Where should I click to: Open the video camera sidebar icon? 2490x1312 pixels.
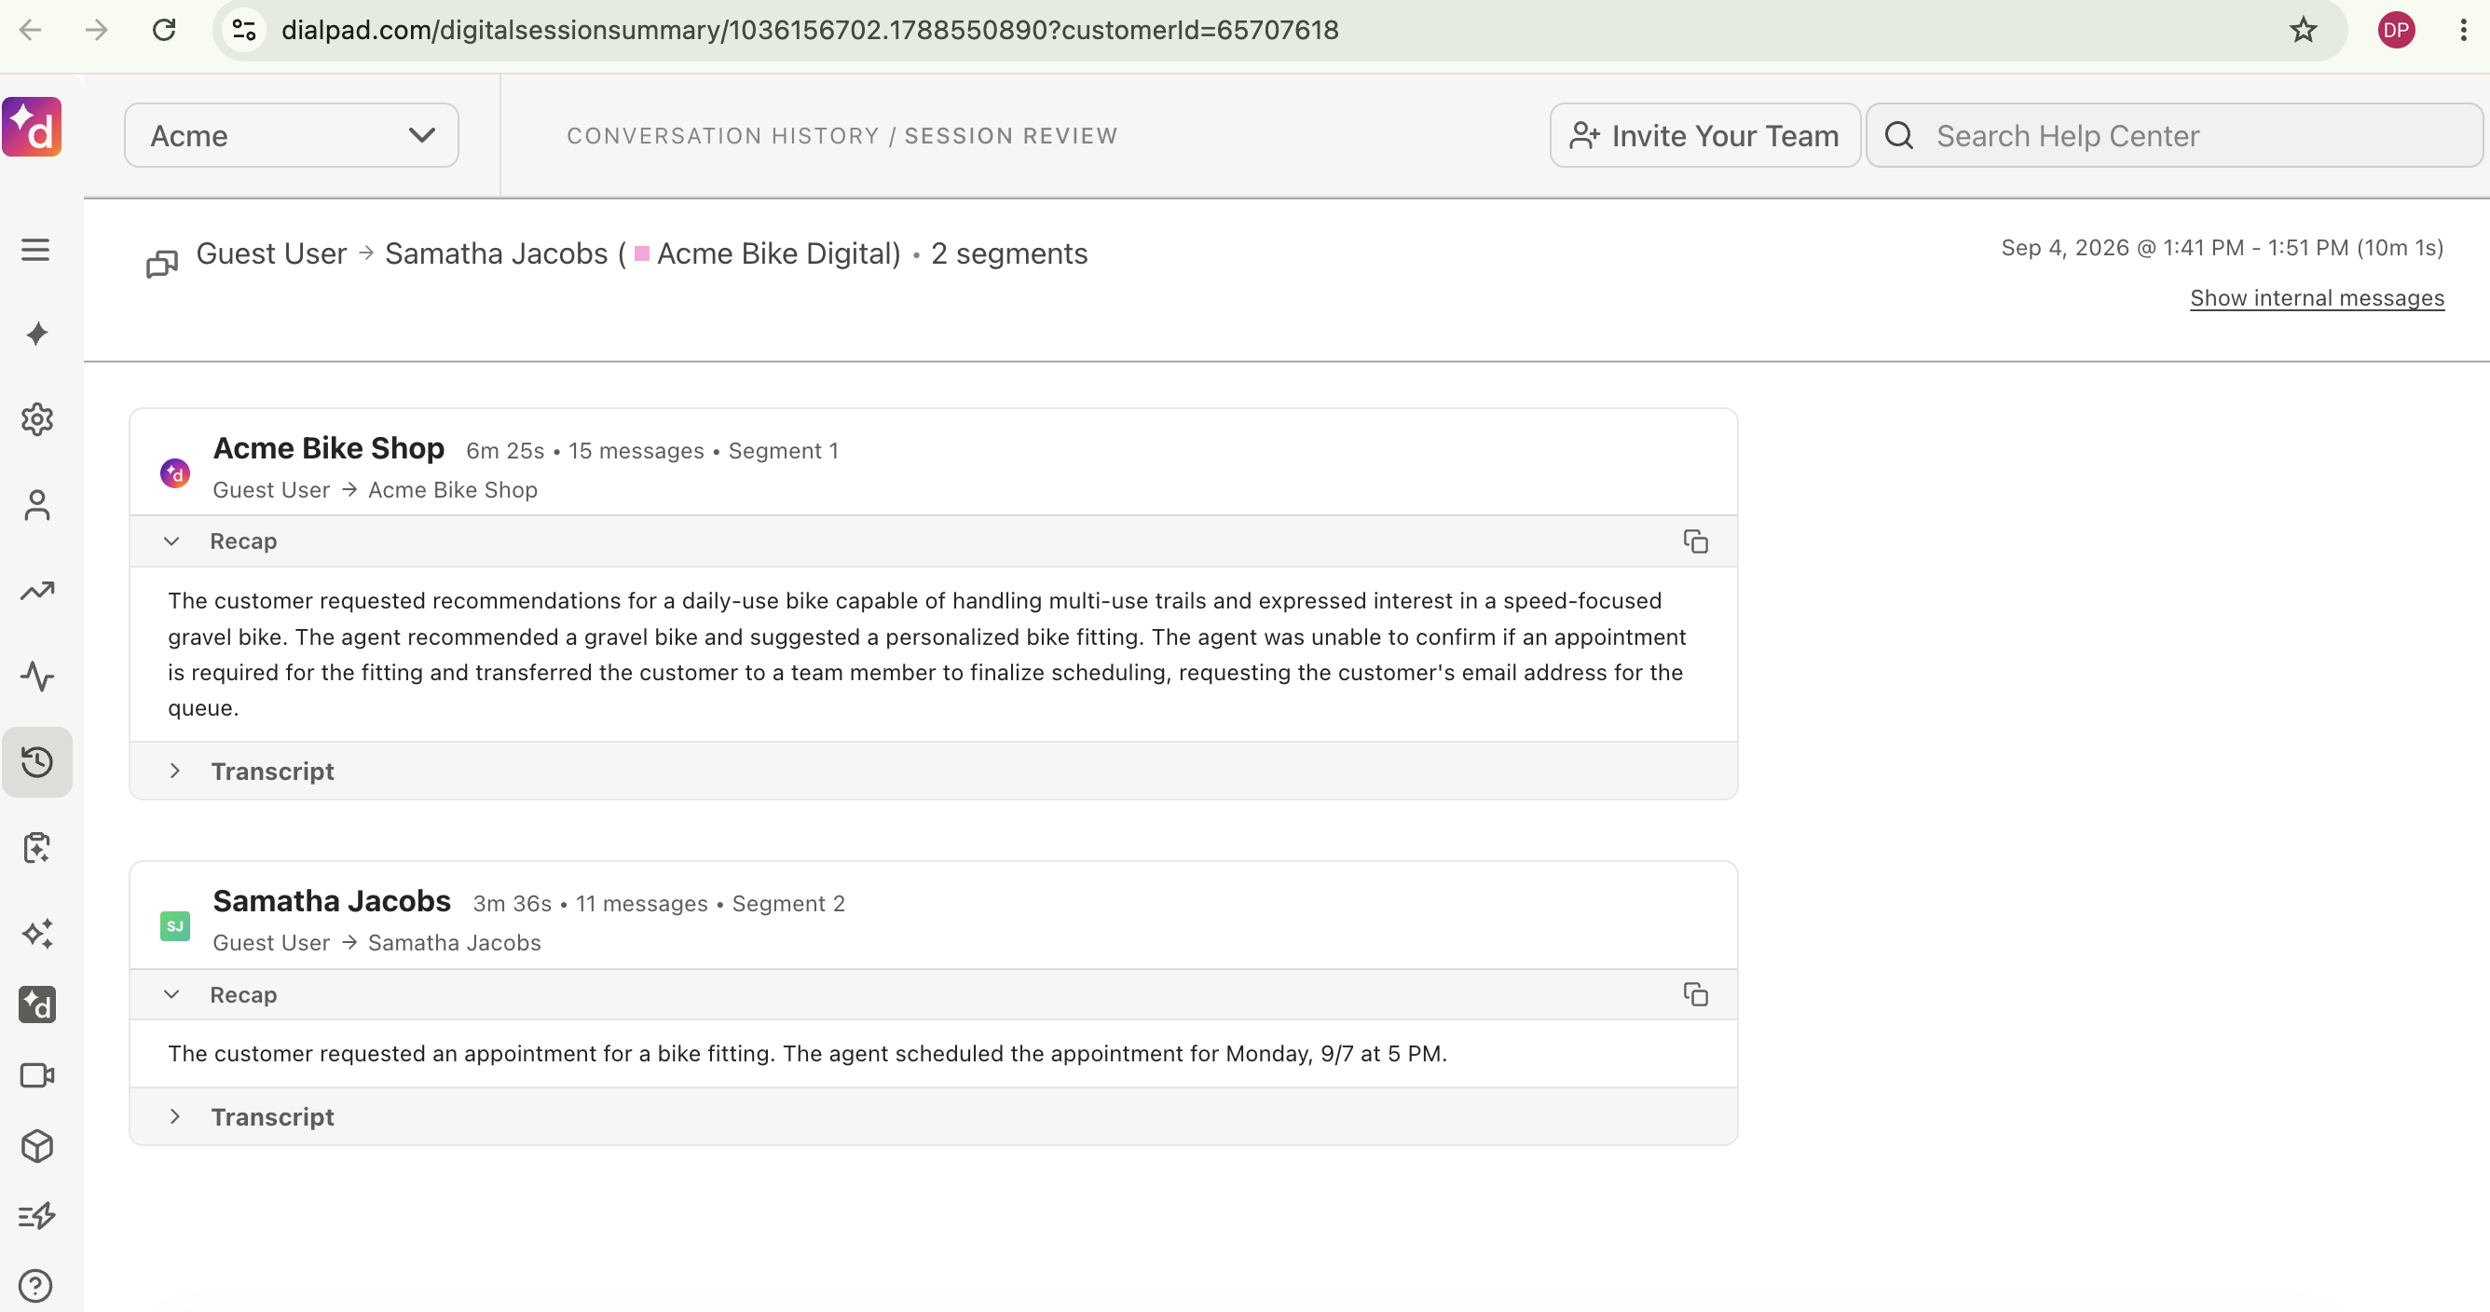36,1075
